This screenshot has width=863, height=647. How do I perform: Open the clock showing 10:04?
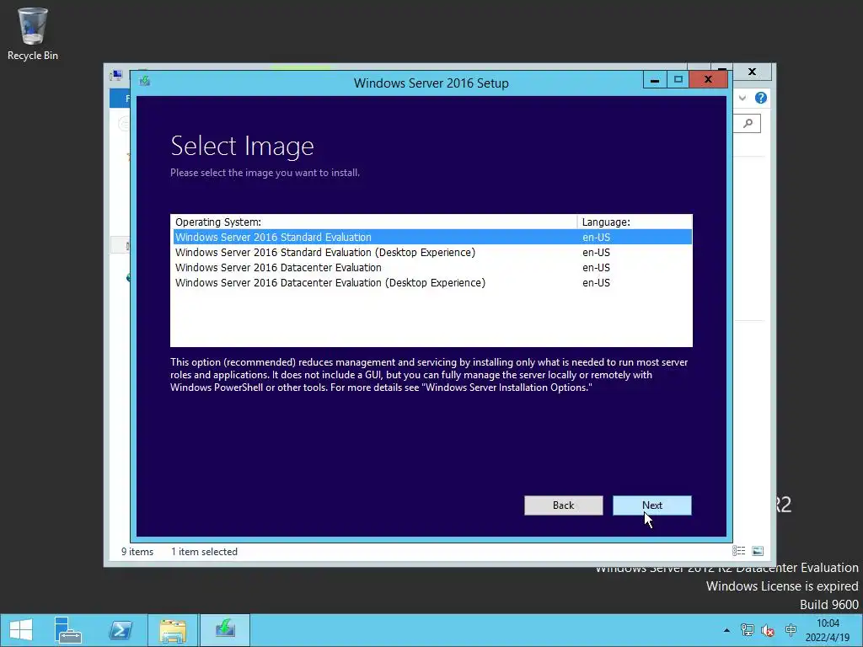(x=828, y=630)
